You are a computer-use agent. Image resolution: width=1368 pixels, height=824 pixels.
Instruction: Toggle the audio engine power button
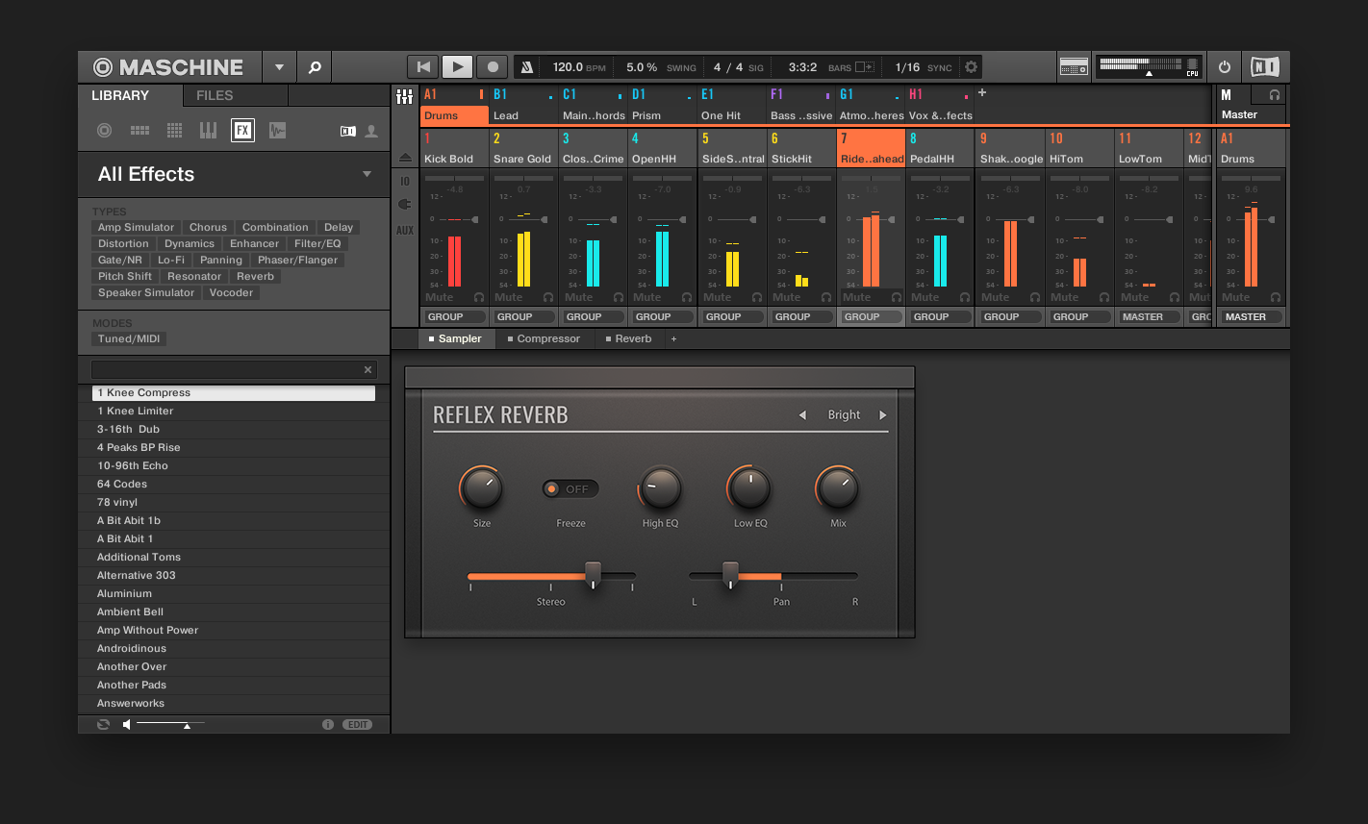pyautogui.click(x=1225, y=67)
